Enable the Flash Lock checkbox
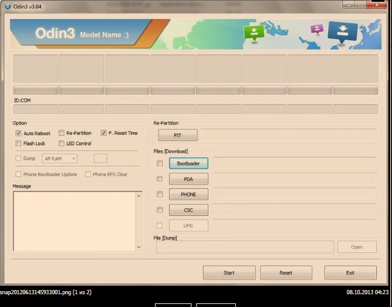The height and width of the screenshot is (307, 392). pos(18,143)
